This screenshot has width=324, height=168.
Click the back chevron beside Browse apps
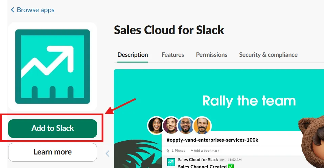pos(13,10)
